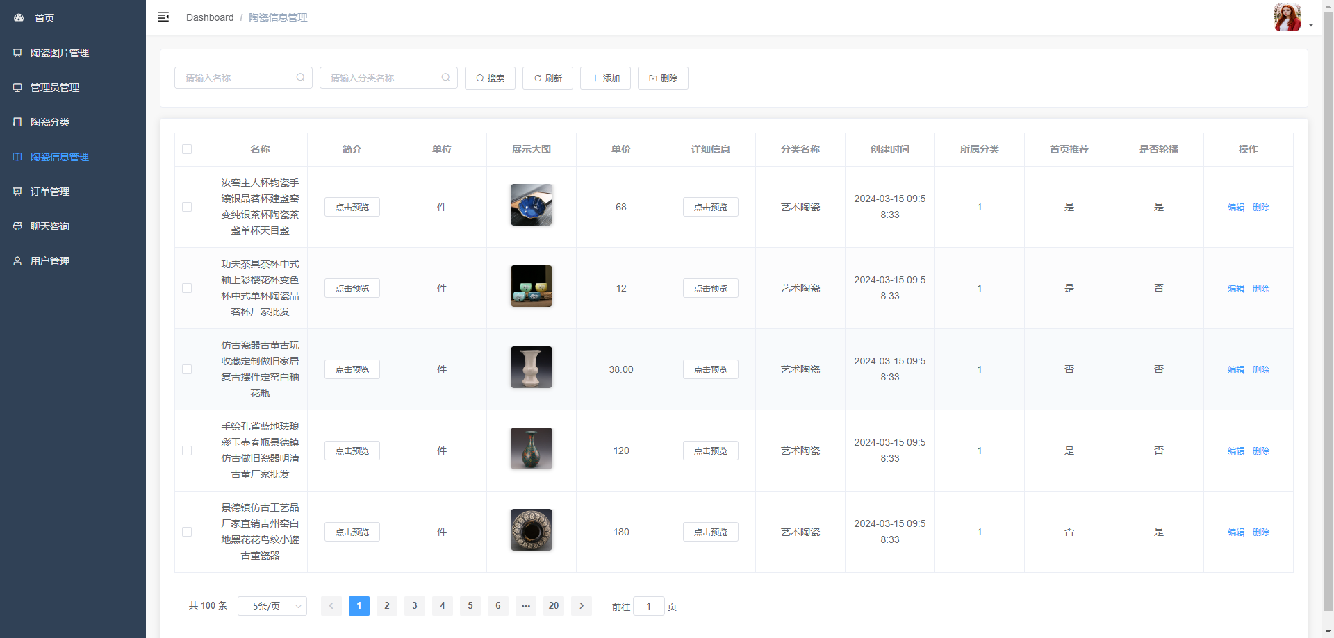Expand the 5条/页 page size dropdown
This screenshot has height=638, width=1334.
coord(272,606)
